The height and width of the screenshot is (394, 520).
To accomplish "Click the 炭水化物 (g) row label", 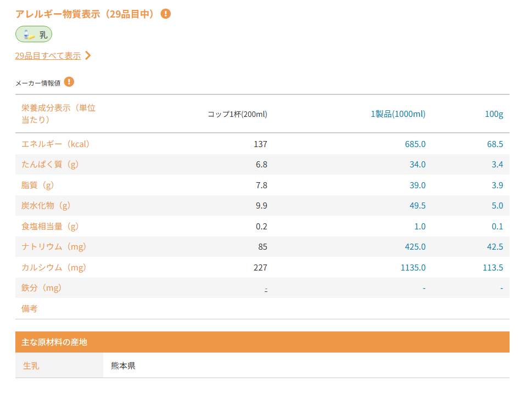I will point(46,205).
